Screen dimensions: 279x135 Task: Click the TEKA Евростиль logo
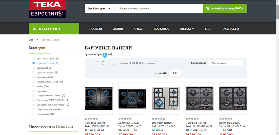[x=47, y=9]
